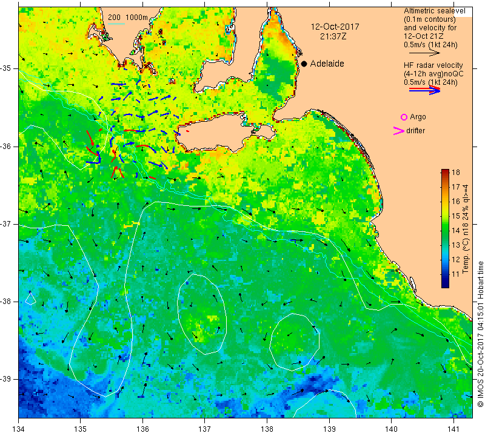Click the magenta drifter legend symbol
This screenshot has height=436, width=485.
point(399,131)
